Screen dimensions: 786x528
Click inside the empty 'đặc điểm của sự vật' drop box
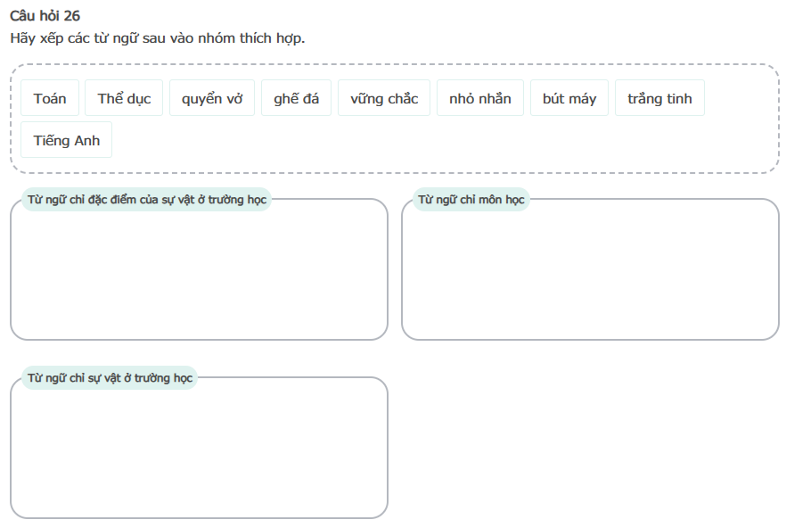[199, 276]
